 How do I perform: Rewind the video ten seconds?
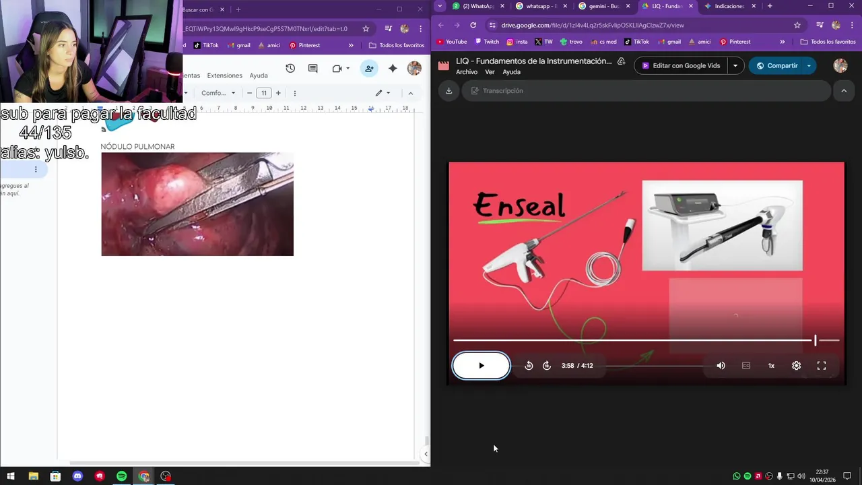(x=529, y=366)
